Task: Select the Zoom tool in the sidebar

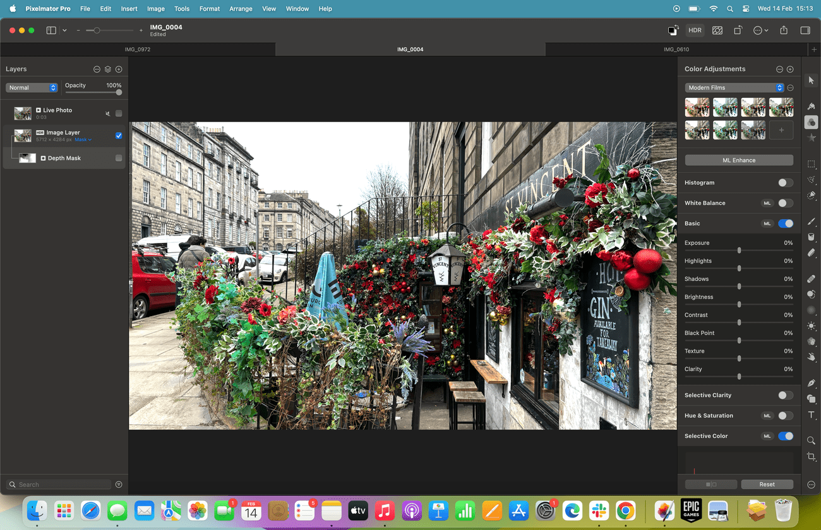Action: [x=812, y=440]
